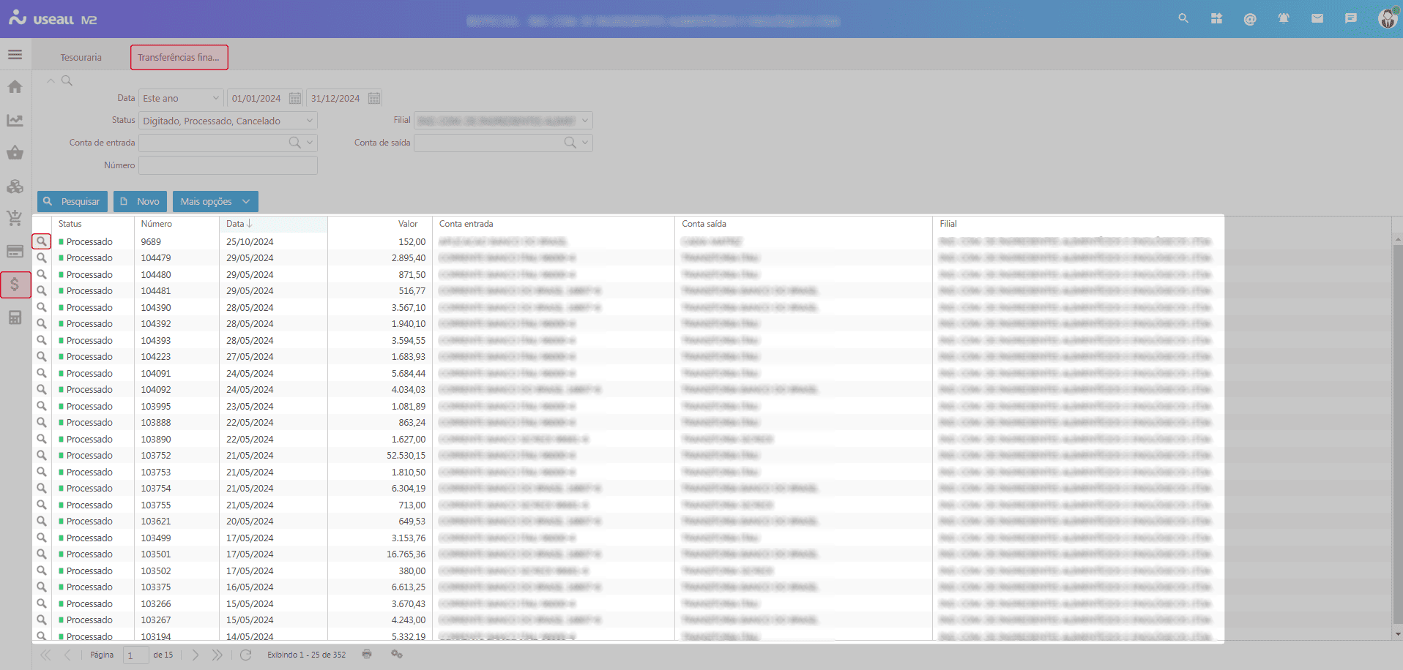Click the dollar sign finance sidebar icon
The width and height of the screenshot is (1403, 670).
pos(15,285)
